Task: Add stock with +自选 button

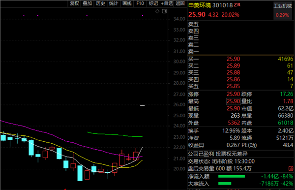Action: [x=167, y=3]
